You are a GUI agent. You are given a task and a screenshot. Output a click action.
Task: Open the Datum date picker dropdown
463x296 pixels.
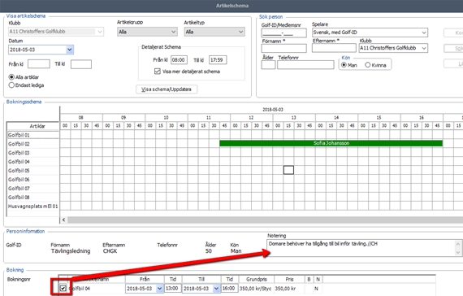[70, 50]
